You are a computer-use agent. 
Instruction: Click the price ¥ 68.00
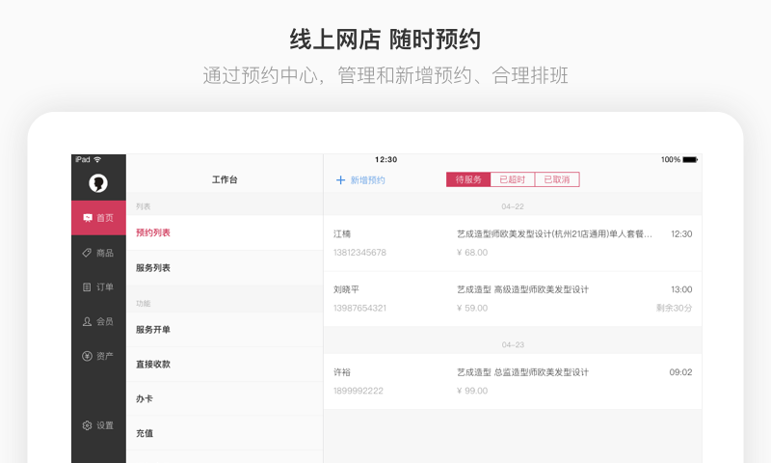click(x=472, y=253)
